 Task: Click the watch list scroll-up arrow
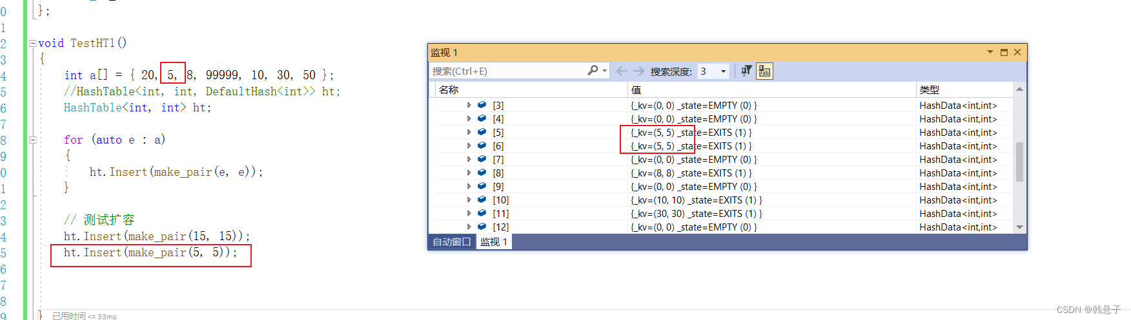tap(1020, 89)
